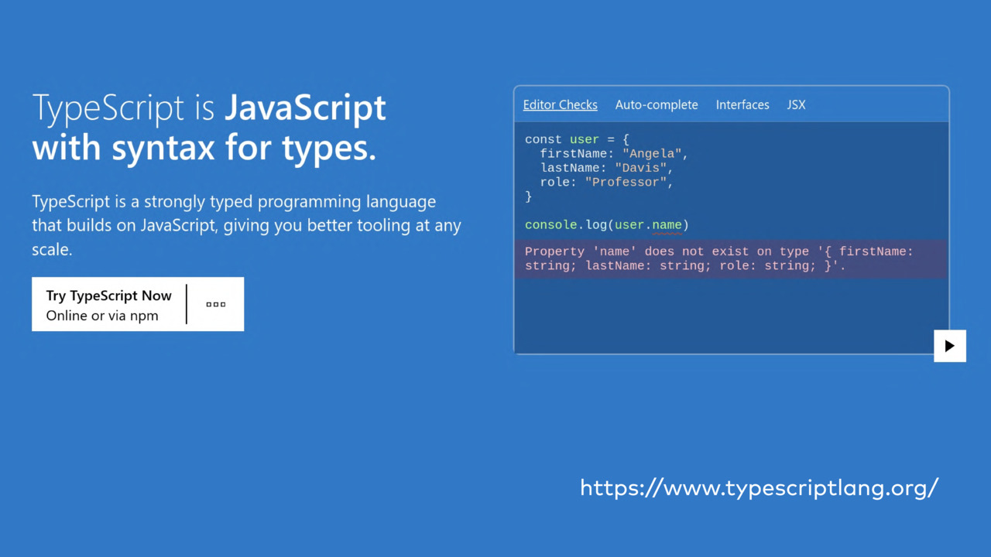Click the role property key

pos(554,183)
